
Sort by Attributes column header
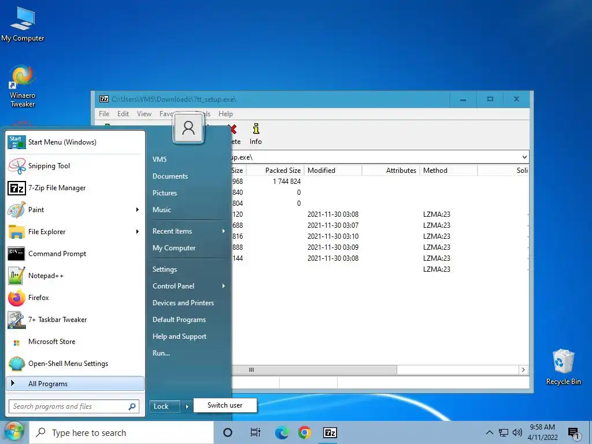[x=391, y=171]
